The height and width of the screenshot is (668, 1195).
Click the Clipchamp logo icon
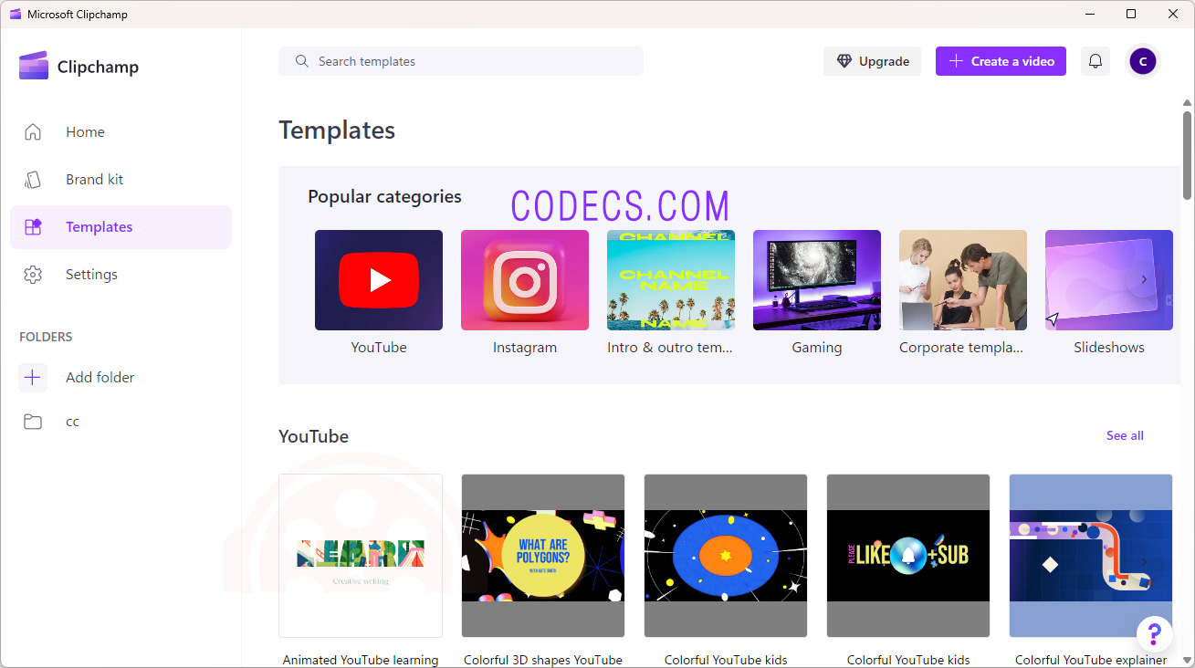point(34,66)
